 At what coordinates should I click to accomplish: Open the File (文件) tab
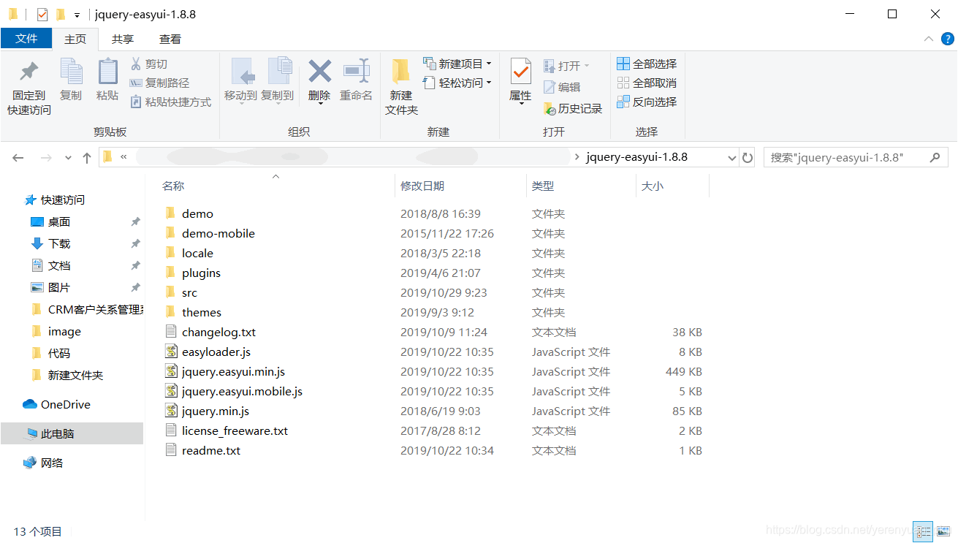tap(26, 39)
